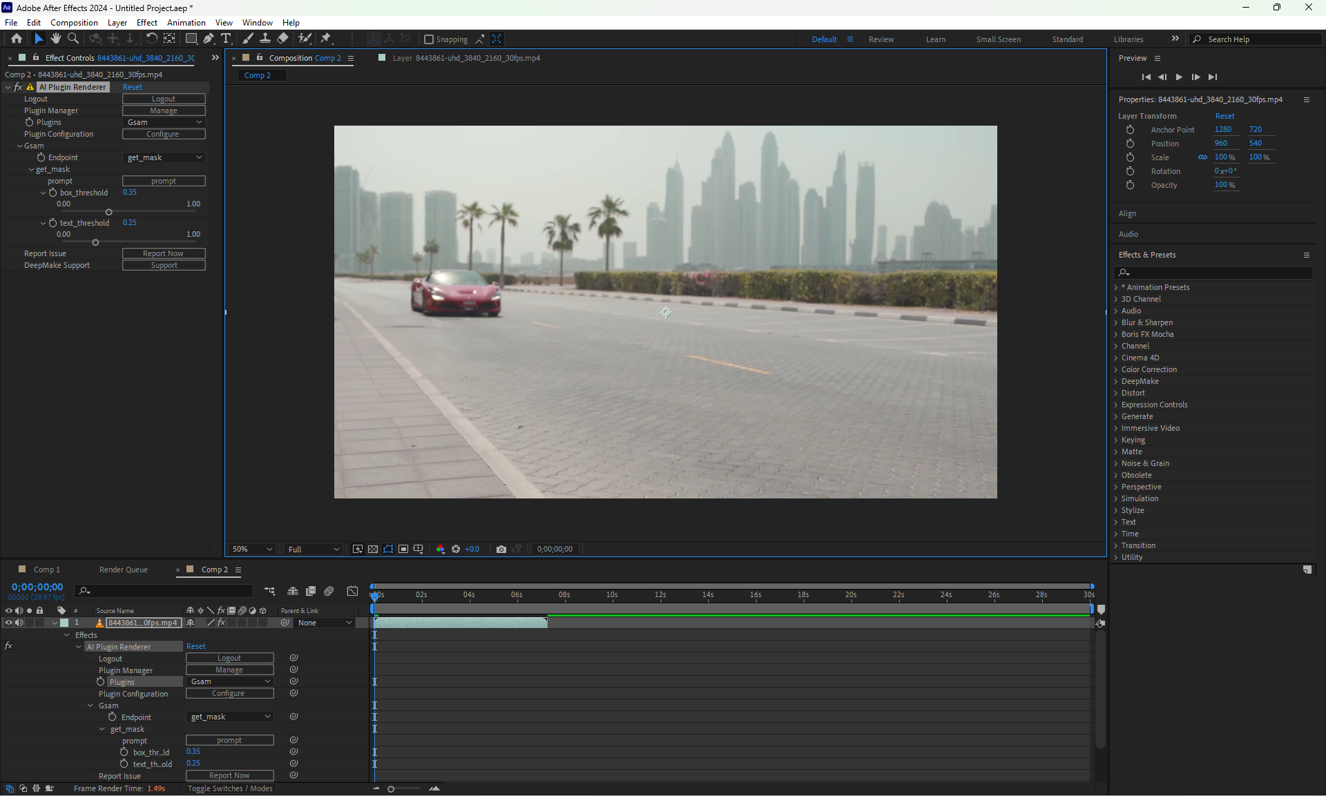Switch to the Review workspace
The image size is (1326, 796).
pyautogui.click(x=881, y=39)
